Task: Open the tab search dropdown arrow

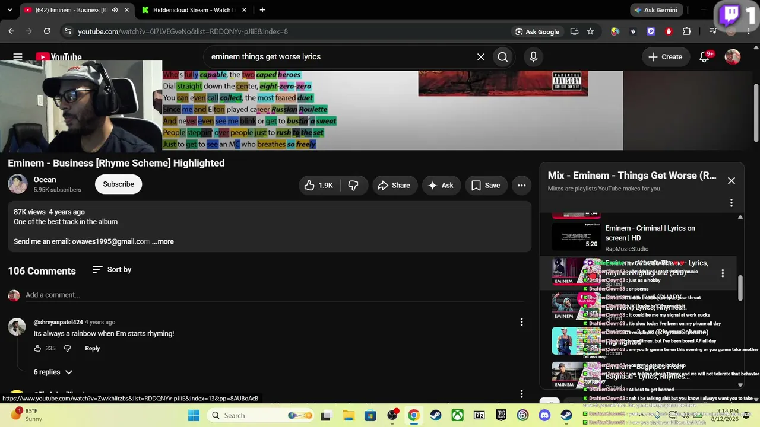Action: tap(11, 10)
